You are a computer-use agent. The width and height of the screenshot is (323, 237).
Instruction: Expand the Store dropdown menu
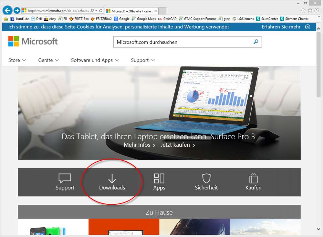pyautogui.click(x=17, y=60)
